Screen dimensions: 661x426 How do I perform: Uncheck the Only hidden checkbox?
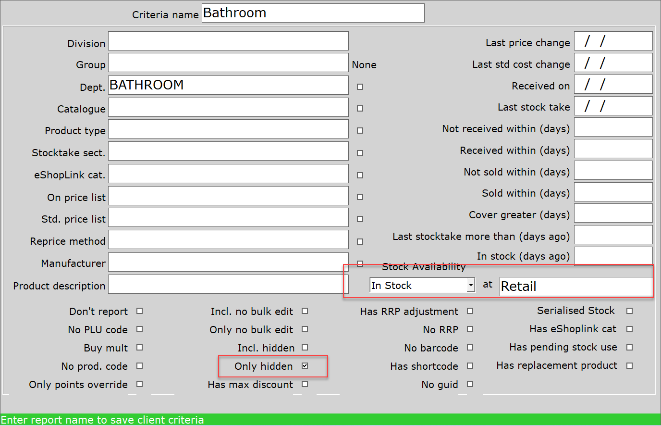pyautogui.click(x=305, y=366)
